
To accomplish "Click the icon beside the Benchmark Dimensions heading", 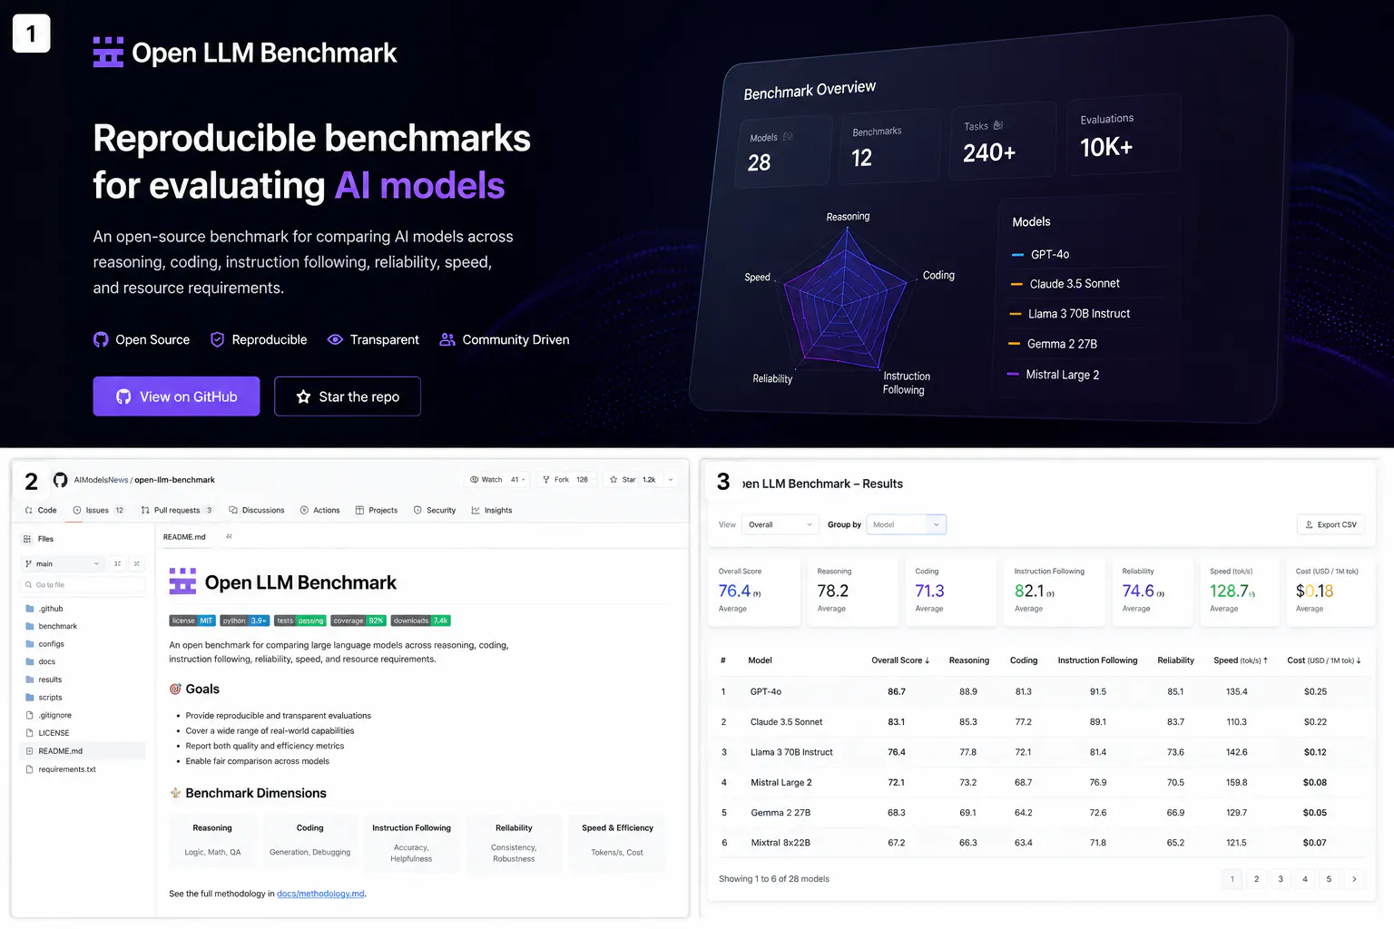I will tap(175, 793).
